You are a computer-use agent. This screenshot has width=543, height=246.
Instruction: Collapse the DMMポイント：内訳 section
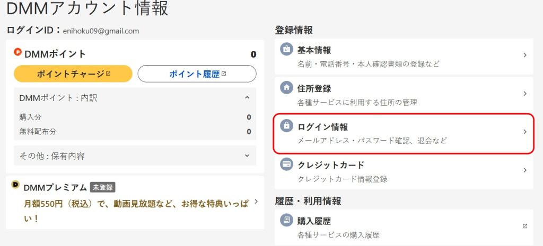pos(247,98)
